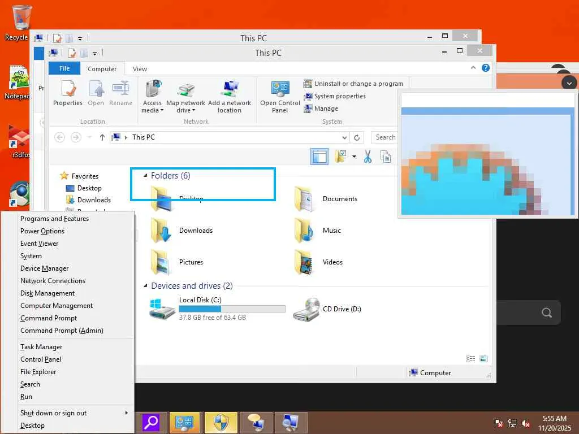
Task: Click Manage in System group
Action: (x=321, y=108)
